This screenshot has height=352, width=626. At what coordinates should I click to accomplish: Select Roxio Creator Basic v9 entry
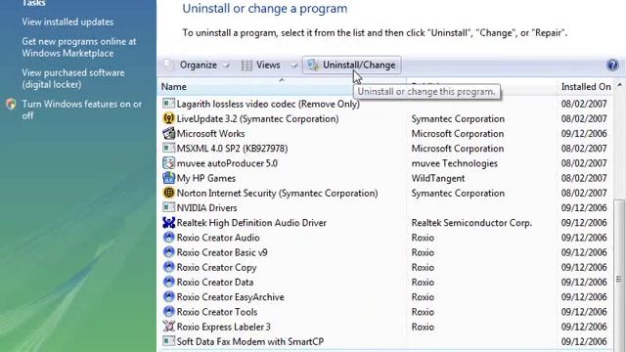tap(222, 252)
